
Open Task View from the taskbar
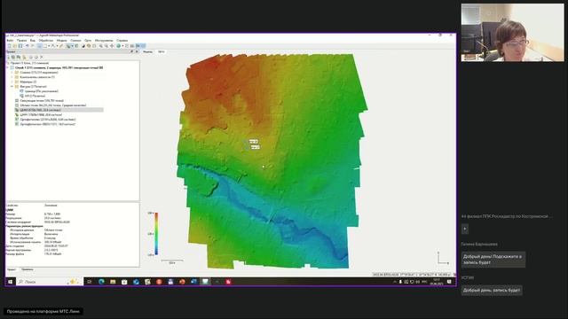pyautogui.click(x=89, y=282)
